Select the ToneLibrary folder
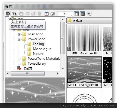 pos(37,64)
